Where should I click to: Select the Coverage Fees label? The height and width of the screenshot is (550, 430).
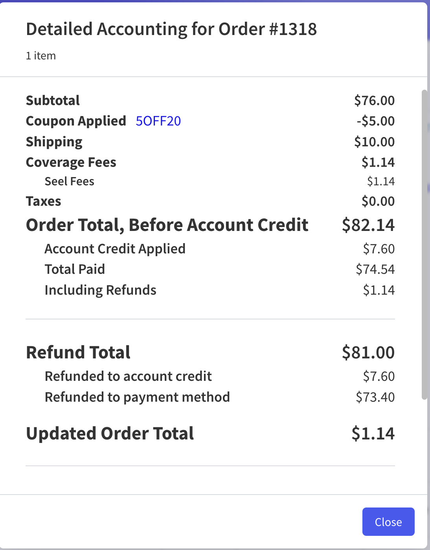[71, 162]
